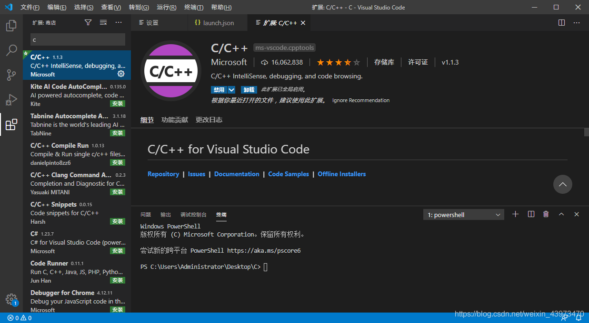Image resolution: width=589 pixels, height=323 pixels.
Task: Install the C/C++ Compile Run extension
Action: coord(118,162)
